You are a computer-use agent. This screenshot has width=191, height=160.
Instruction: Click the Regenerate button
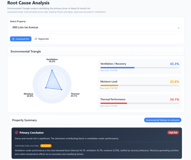[42, 39]
